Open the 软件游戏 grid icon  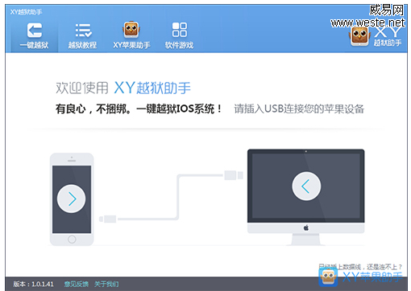point(179,30)
